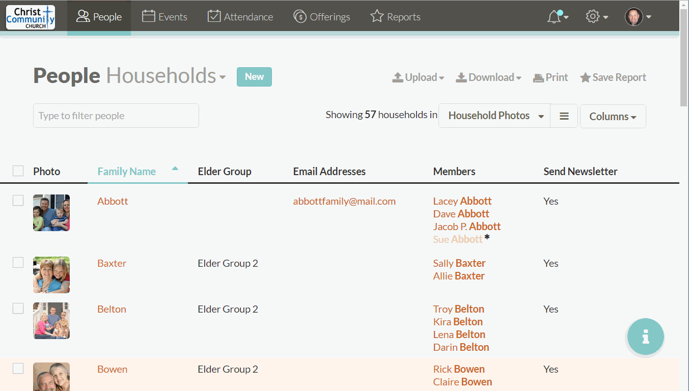Image resolution: width=689 pixels, height=391 pixels.
Task: Check the Abbott household row checkbox
Action: [18, 201]
